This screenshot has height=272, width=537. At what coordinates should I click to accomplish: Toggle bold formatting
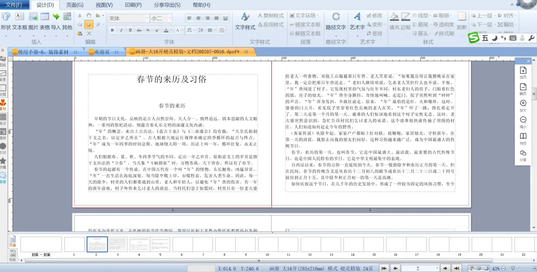click(112, 30)
